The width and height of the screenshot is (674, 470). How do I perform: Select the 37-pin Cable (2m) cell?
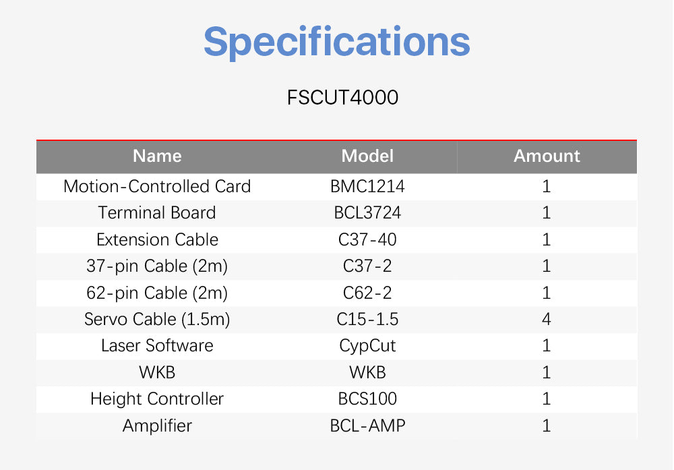[157, 266]
